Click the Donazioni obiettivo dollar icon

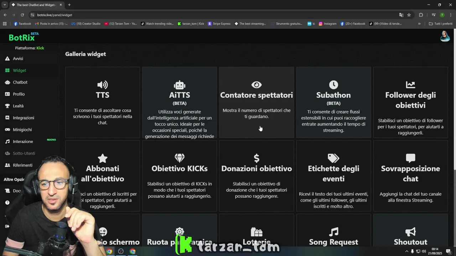pyautogui.click(x=256, y=158)
